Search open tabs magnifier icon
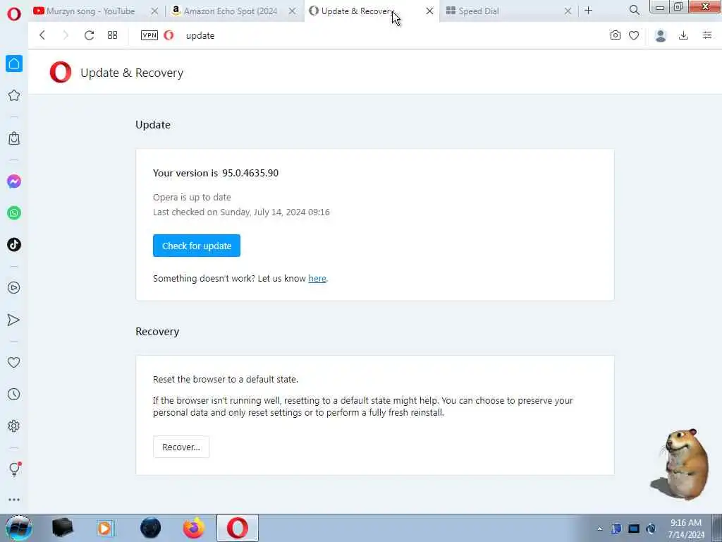 pyautogui.click(x=634, y=10)
